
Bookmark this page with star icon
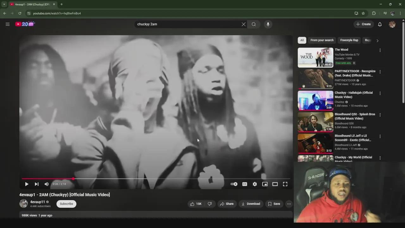click(x=363, y=13)
